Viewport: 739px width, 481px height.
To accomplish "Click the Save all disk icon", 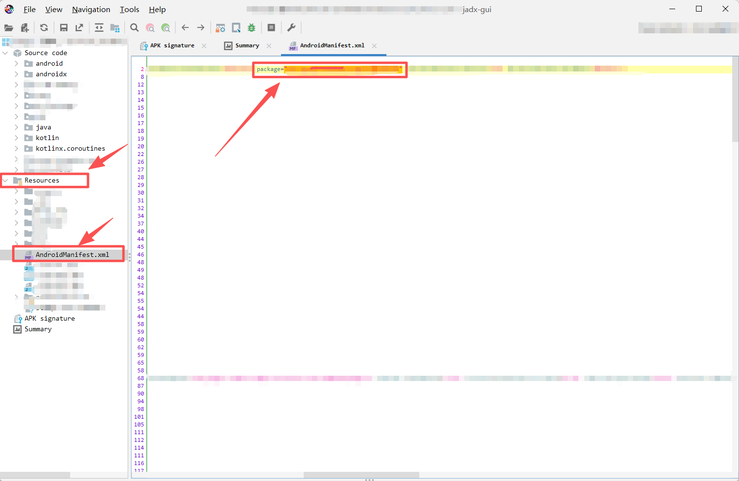I will click(x=63, y=28).
